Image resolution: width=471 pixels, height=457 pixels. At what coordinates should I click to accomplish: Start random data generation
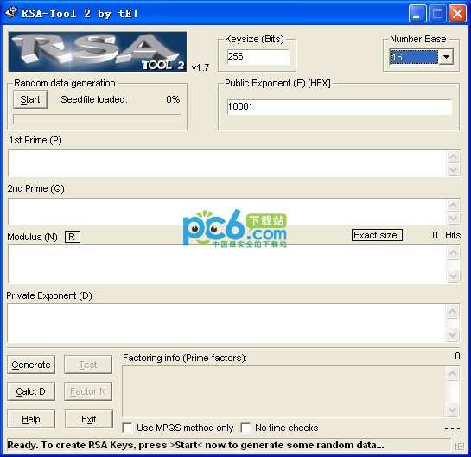(x=30, y=99)
